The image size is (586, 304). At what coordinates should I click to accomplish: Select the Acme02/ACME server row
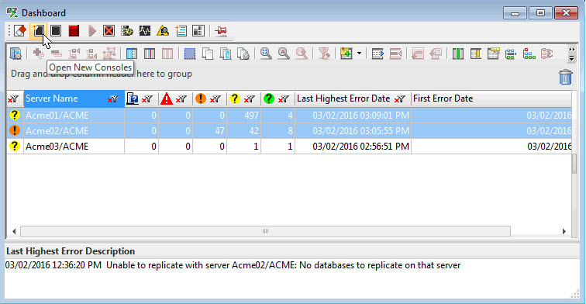[289, 131]
